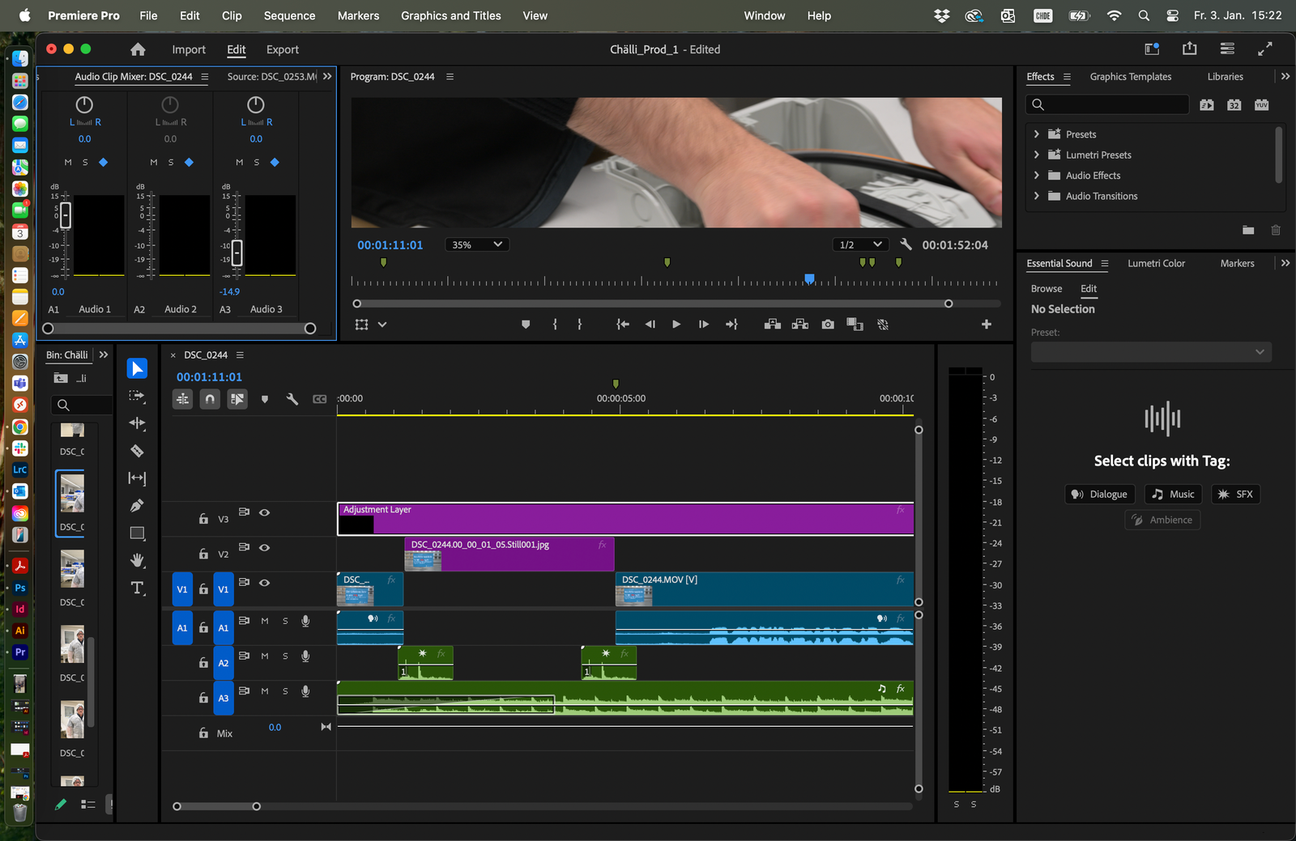Viewport: 1296px width, 841px height.
Task: Click the YUV Effects filter icon
Action: point(1262,104)
